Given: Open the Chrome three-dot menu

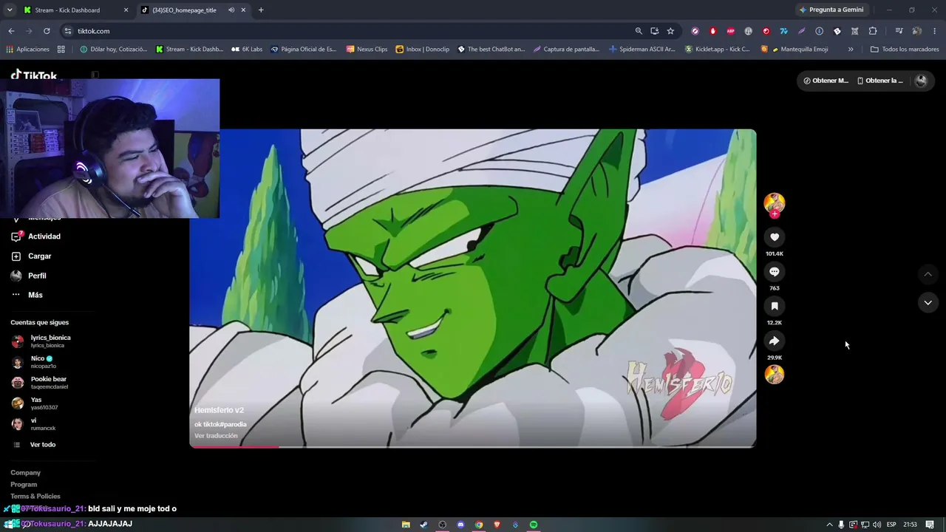Looking at the screenshot, I should pos(935,31).
